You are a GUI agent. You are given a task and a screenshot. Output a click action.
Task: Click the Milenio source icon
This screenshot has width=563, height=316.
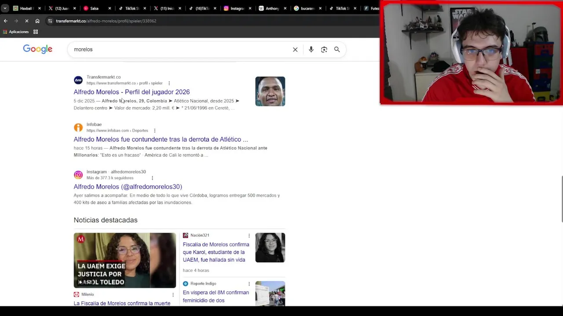[x=77, y=294]
